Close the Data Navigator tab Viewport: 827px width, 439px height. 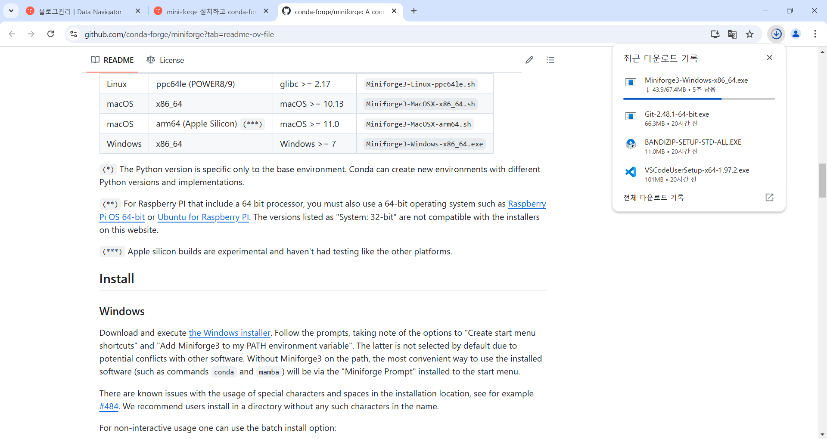[x=138, y=11]
